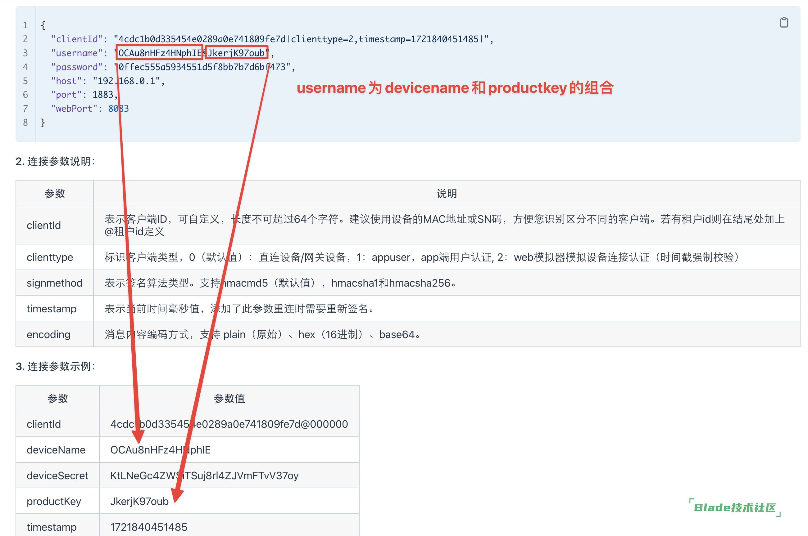Select the "clientId" key in code block

point(77,39)
